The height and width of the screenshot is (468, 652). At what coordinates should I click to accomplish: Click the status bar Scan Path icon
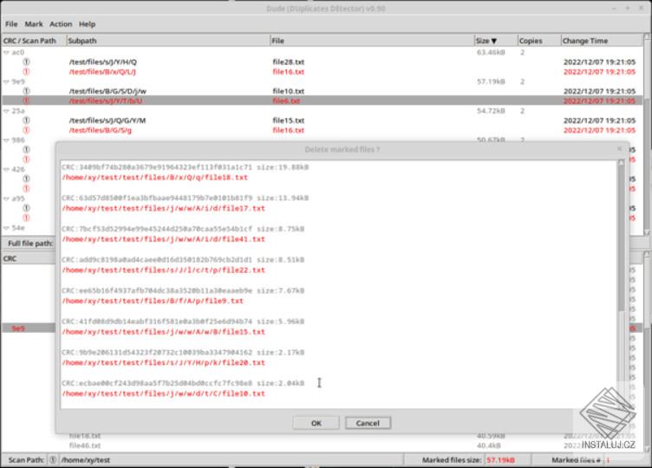(53, 459)
